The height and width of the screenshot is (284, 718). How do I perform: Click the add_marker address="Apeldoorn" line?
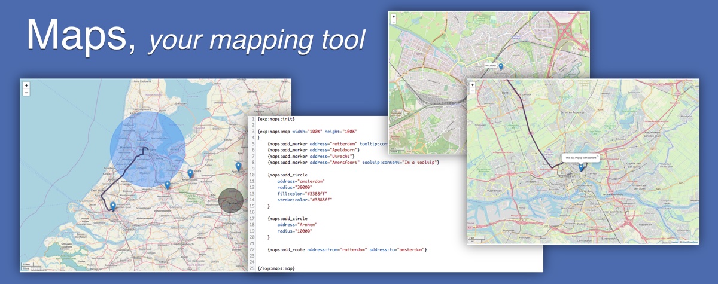click(314, 150)
